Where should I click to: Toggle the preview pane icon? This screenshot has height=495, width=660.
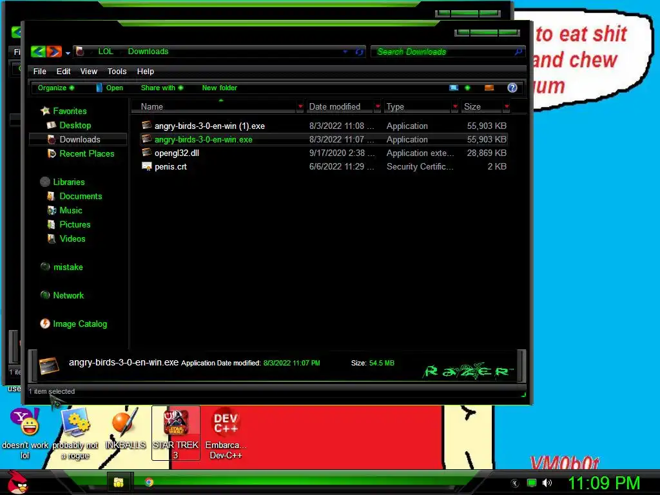(489, 88)
